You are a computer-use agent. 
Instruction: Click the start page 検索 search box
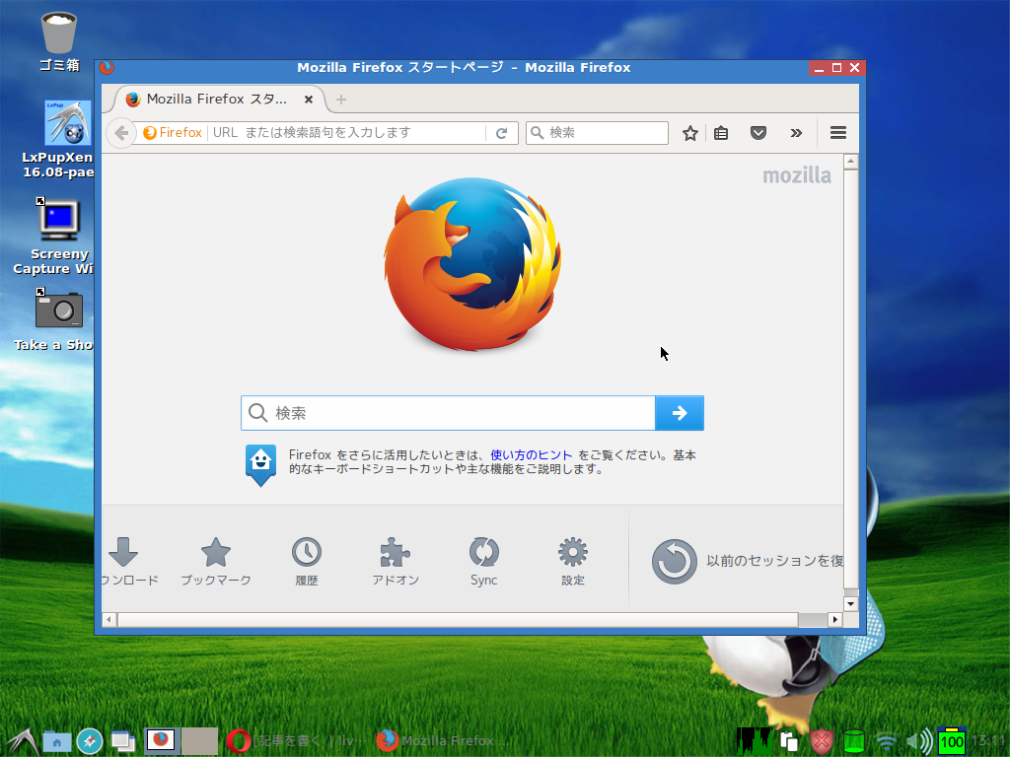[449, 413]
